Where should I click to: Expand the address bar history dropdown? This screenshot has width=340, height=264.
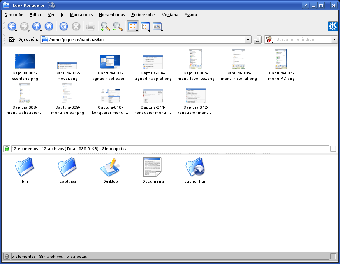[x=248, y=39]
